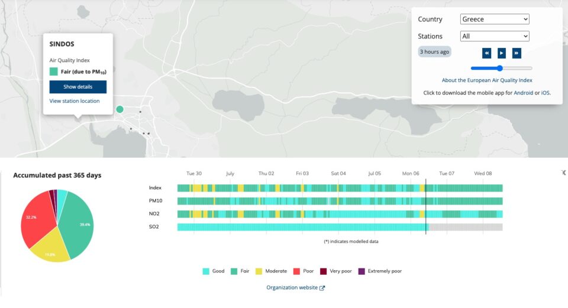Click the Good legend color swatch
This screenshot has height=308, width=568.
[206, 271]
